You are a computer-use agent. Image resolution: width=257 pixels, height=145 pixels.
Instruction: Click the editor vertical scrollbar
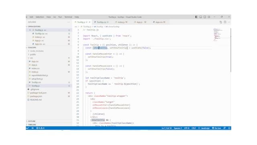230,50
